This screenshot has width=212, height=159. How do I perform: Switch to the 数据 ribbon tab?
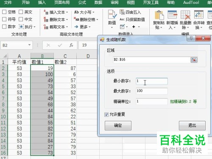click(x=98, y=3)
